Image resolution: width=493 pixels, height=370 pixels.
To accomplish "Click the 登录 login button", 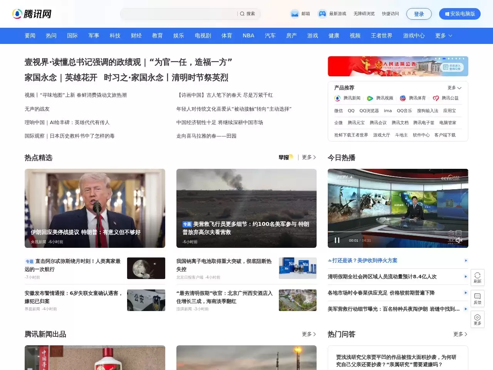I will [x=419, y=14].
